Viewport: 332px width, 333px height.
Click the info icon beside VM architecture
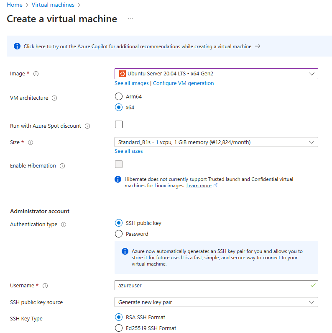(54, 98)
